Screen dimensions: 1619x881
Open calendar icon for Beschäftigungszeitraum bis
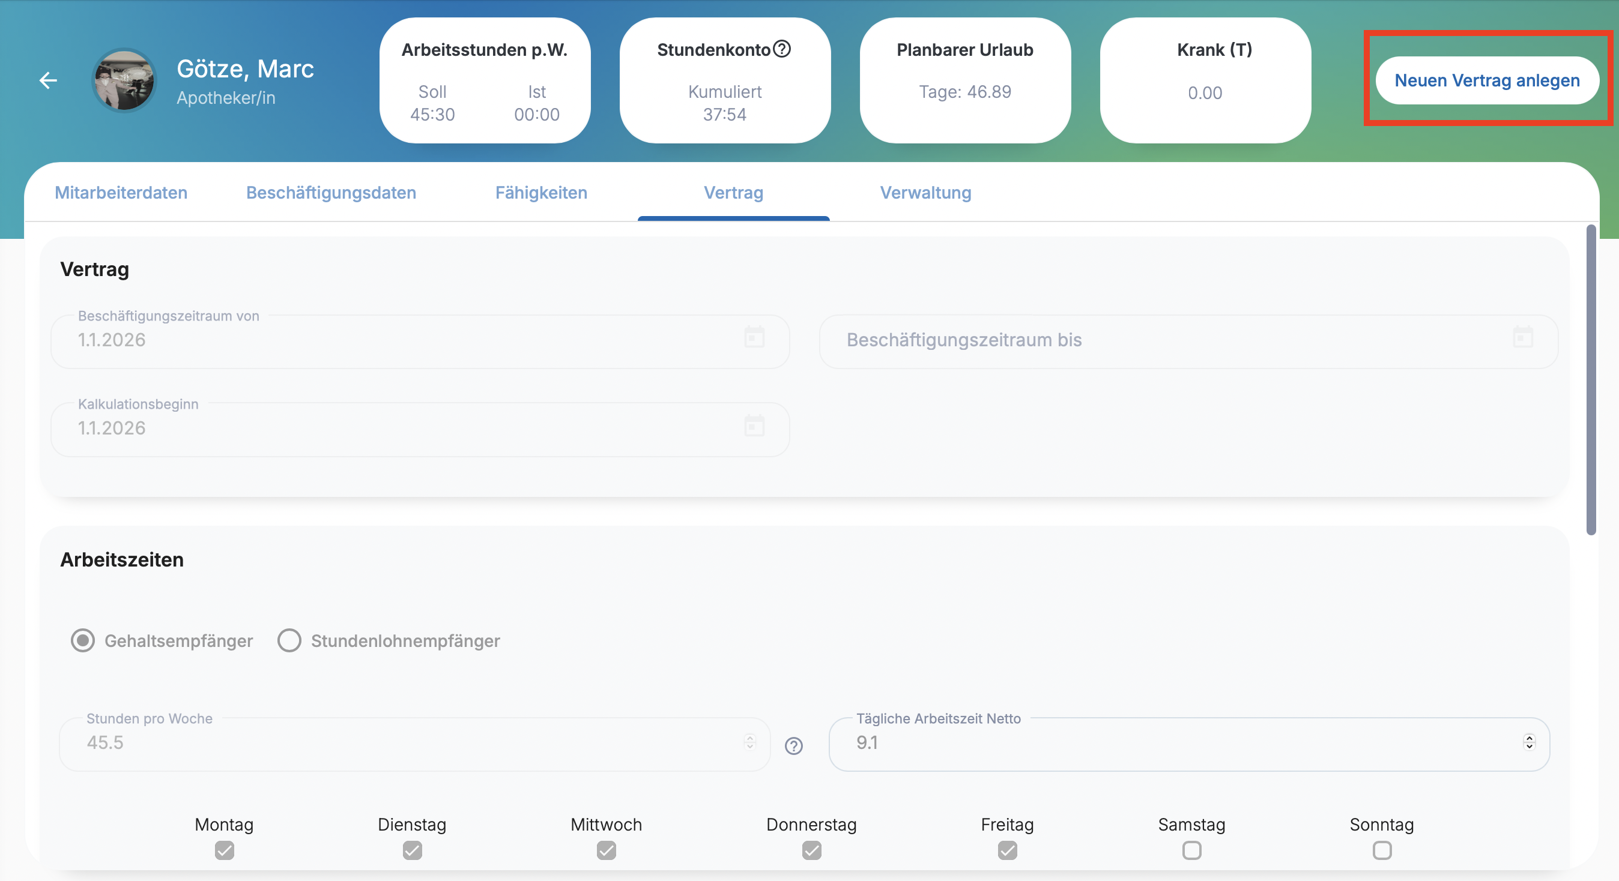pos(1522,337)
